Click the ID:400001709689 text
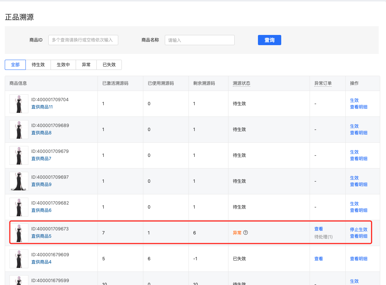 (x=50, y=125)
